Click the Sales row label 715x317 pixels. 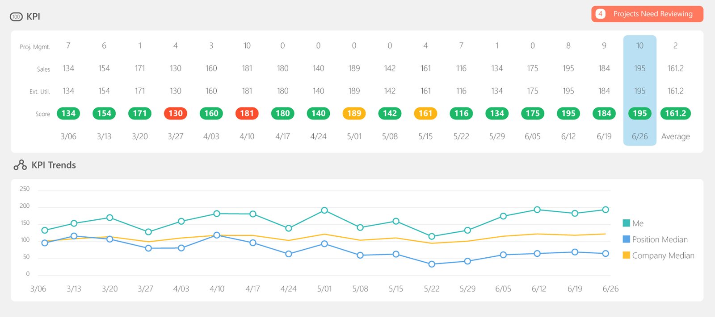(43, 69)
